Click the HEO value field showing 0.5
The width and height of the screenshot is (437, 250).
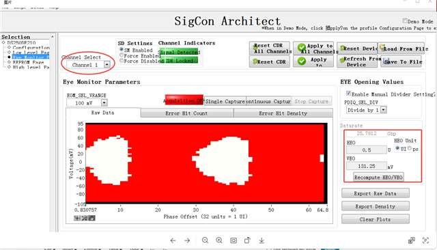point(367,150)
